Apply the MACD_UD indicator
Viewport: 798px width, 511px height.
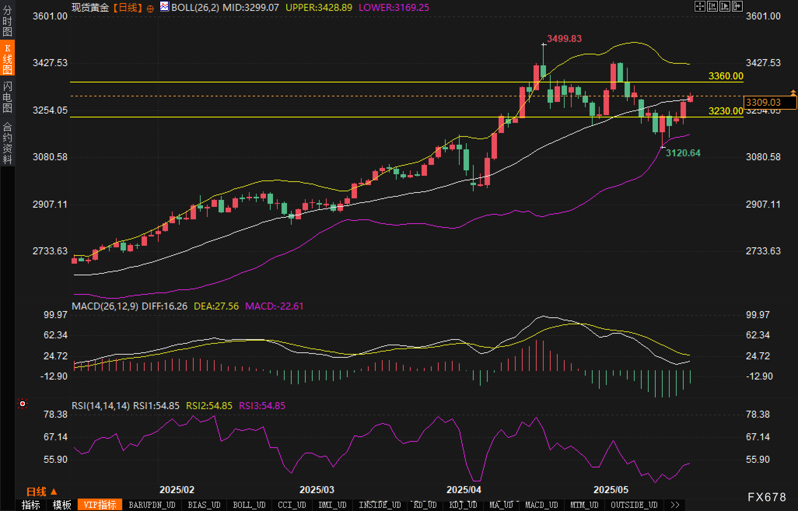click(x=541, y=505)
